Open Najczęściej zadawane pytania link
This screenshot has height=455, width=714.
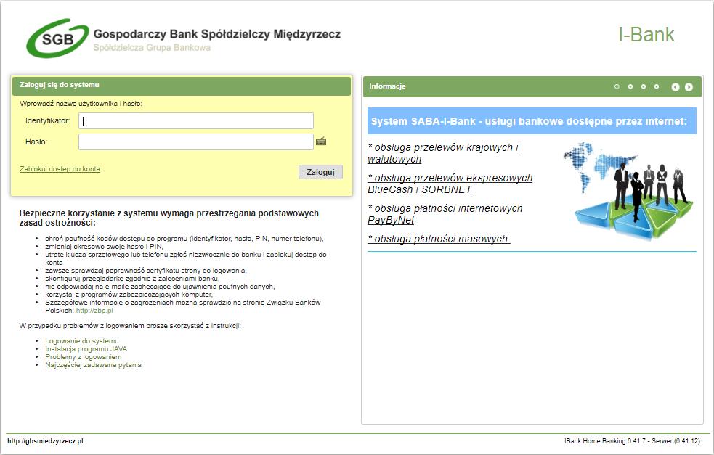click(94, 365)
